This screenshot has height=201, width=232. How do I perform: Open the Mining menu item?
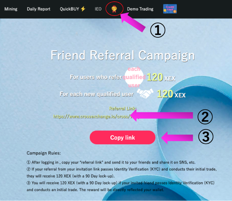pos(11,9)
